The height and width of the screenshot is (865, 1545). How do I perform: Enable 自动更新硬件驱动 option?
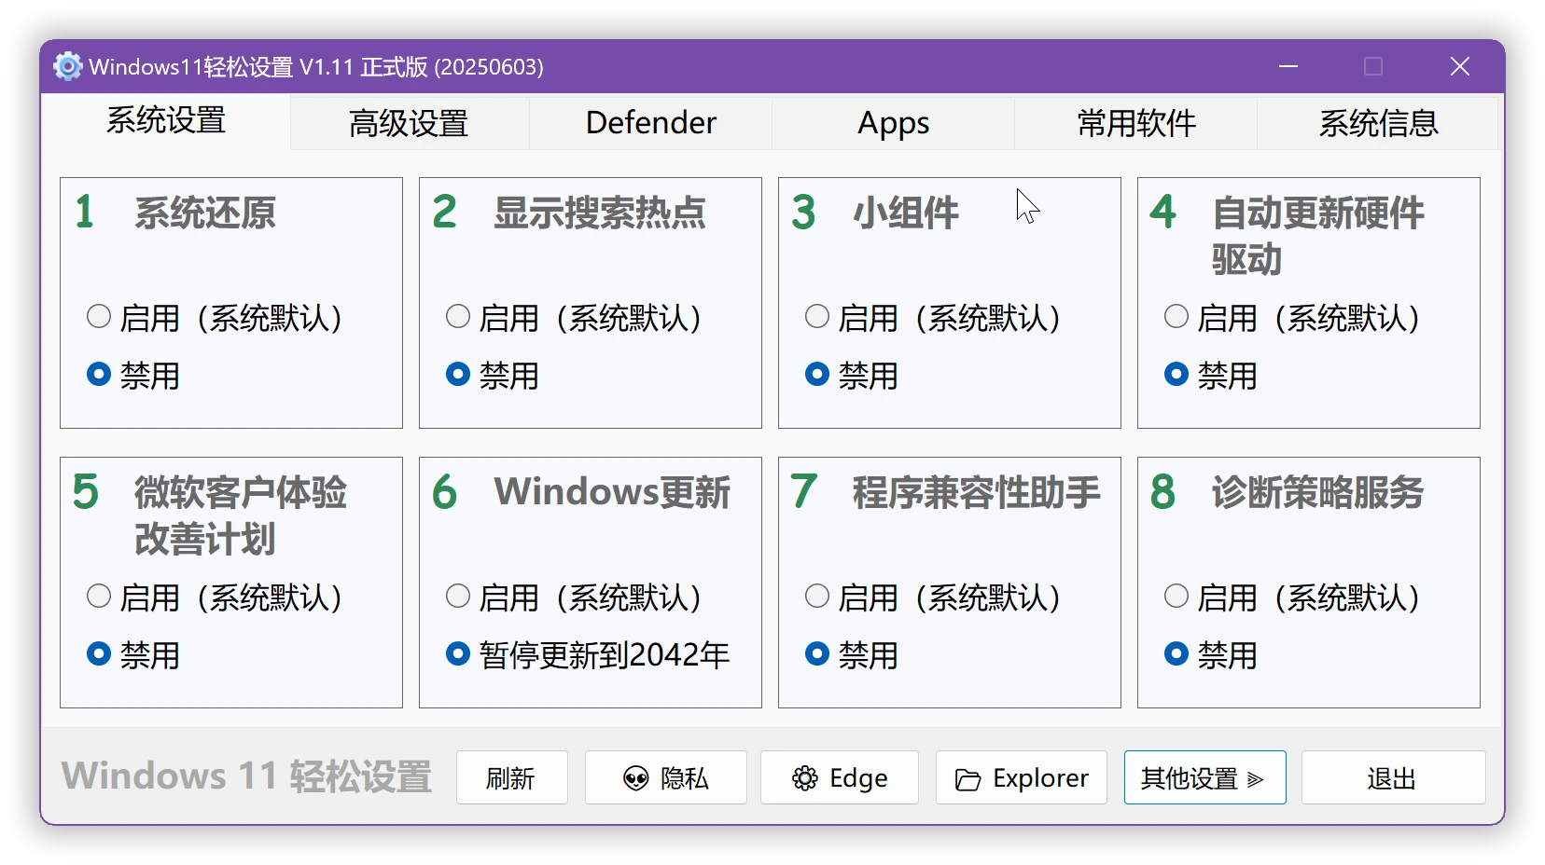point(1176,317)
